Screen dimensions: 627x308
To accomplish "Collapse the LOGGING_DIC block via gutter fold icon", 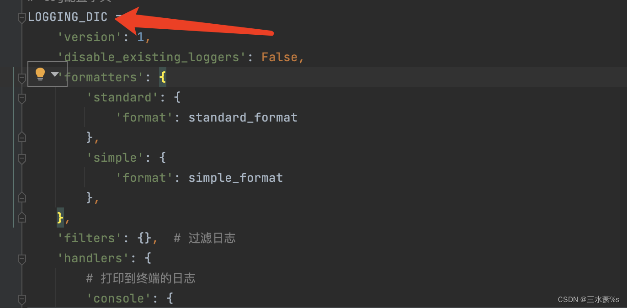I will (21, 17).
